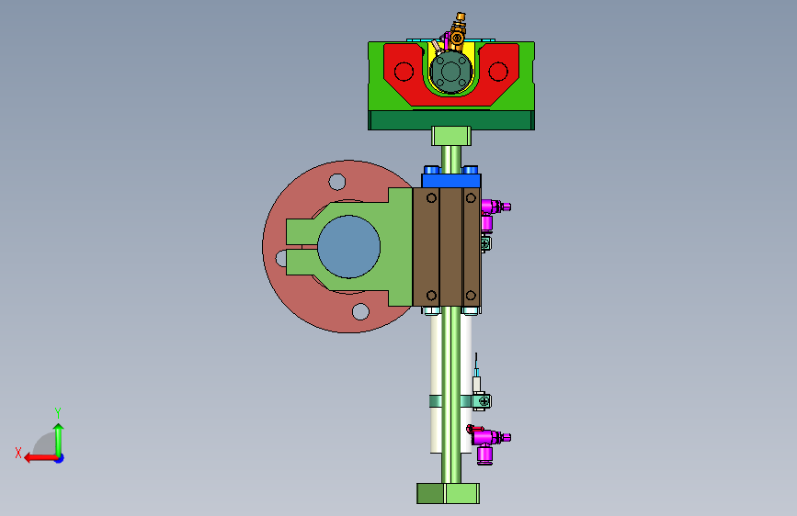Select the hole in the left red jaw
797x516 pixels.
404,72
